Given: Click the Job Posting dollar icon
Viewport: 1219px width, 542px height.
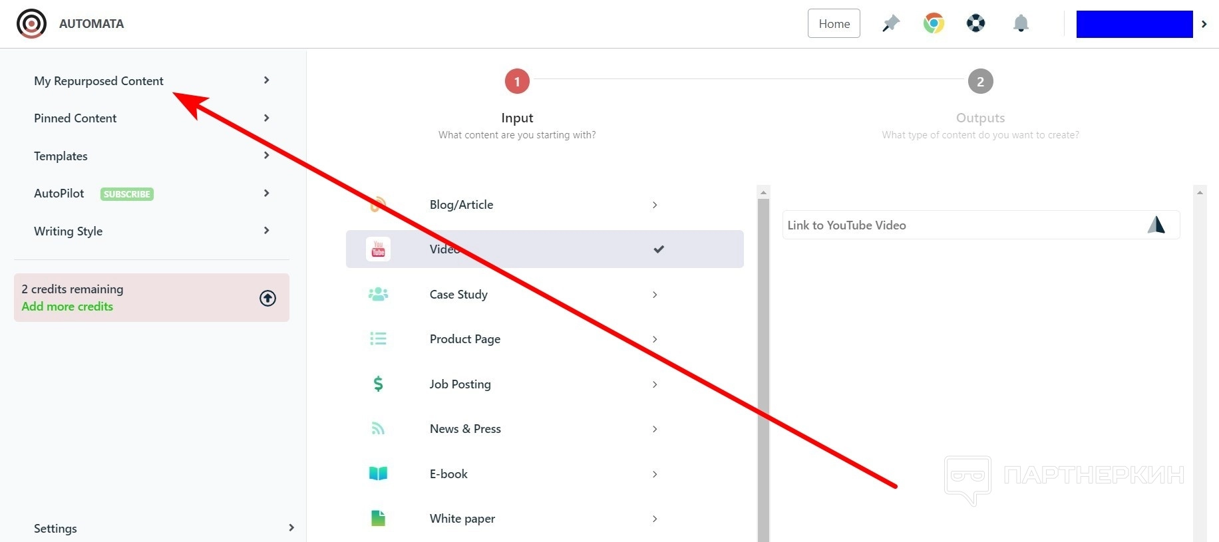Looking at the screenshot, I should click(x=378, y=384).
